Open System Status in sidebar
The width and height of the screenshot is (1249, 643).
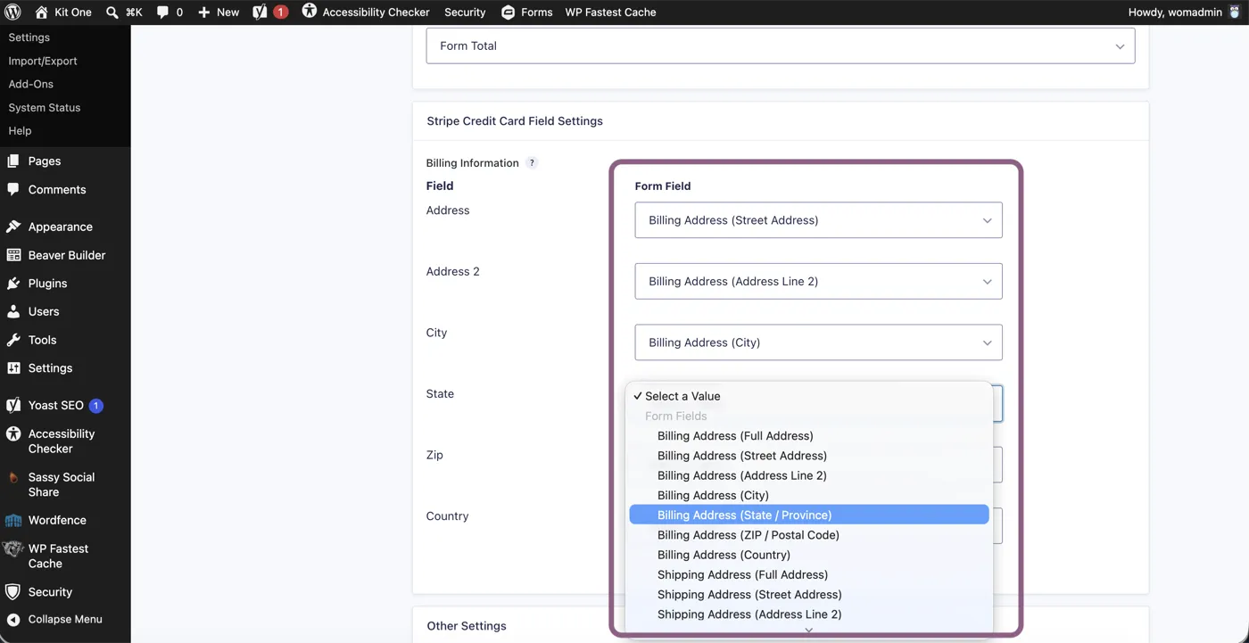(45, 107)
